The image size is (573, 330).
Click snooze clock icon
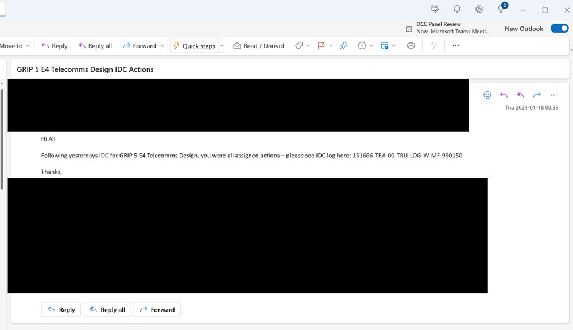point(362,46)
